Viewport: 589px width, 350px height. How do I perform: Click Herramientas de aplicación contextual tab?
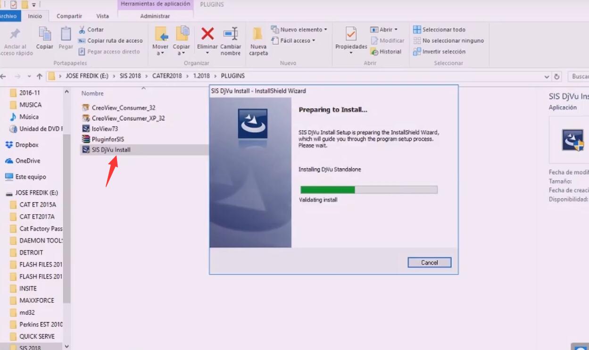[155, 5]
